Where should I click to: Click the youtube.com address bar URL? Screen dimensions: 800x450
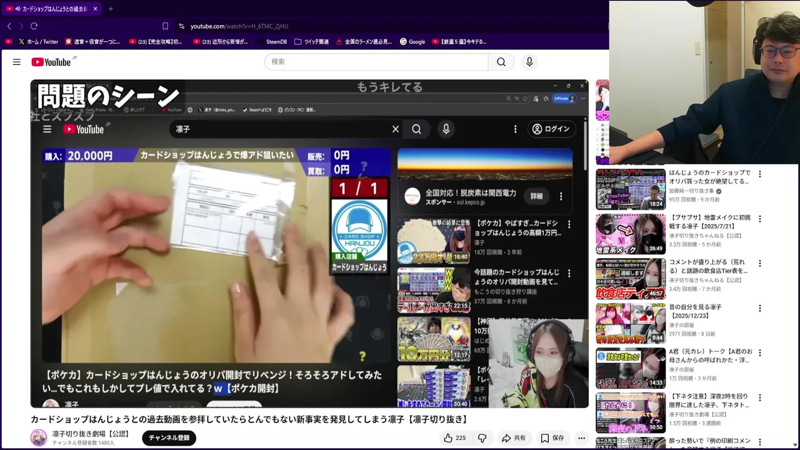tap(239, 26)
